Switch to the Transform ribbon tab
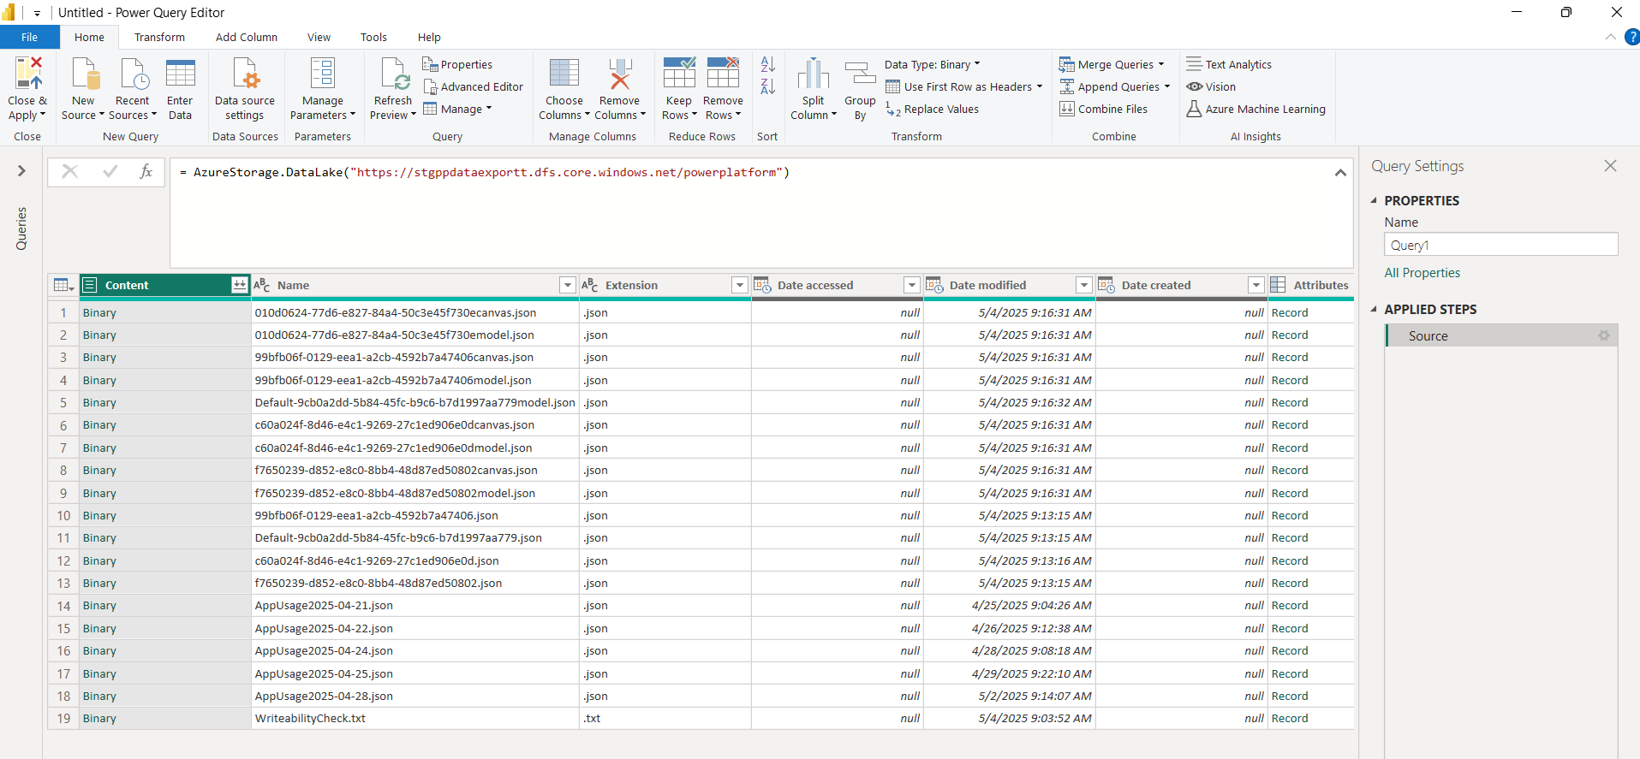The height and width of the screenshot is (759, 1640). (x=159, y=37)
